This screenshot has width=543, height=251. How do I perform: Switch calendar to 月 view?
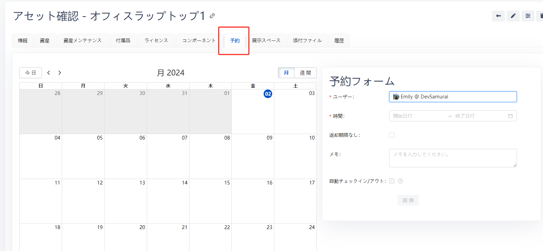coord(286,73)
